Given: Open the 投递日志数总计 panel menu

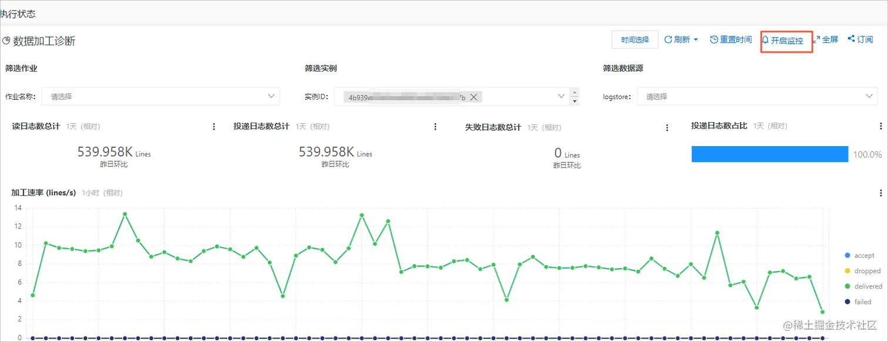Looking at the screenshot, I should coord(435,127).
